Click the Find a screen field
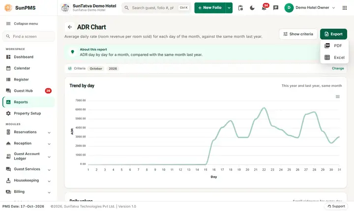354x211 pixels. tap(29, 36)
